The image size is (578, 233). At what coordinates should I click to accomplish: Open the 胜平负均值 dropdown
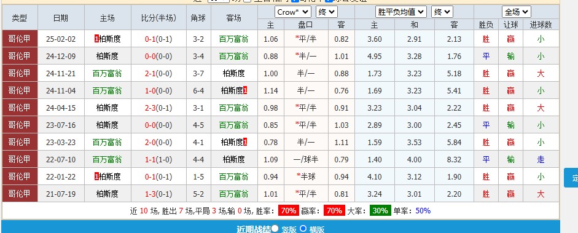click(401, 12)
